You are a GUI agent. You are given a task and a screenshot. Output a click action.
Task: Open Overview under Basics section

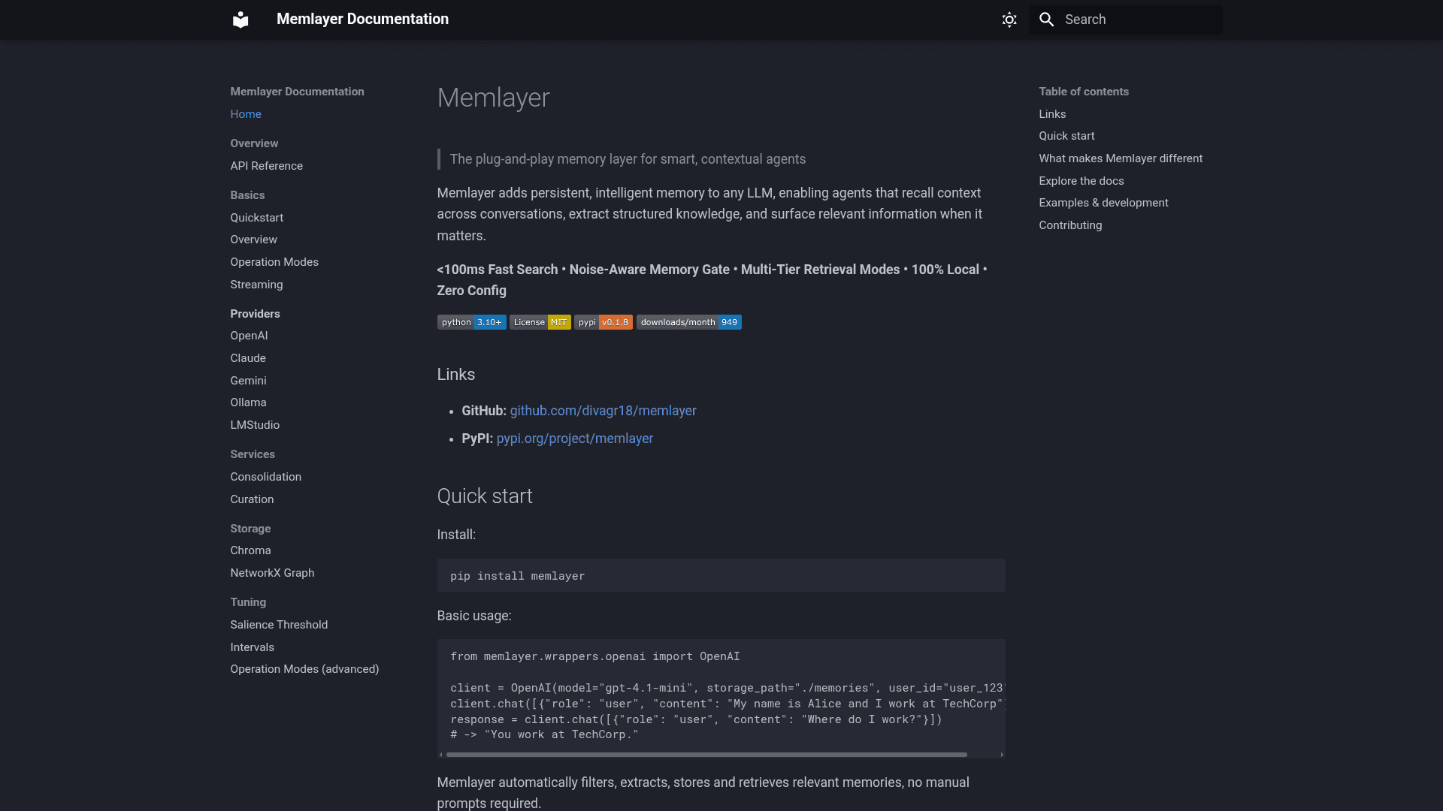click(254, 240)
